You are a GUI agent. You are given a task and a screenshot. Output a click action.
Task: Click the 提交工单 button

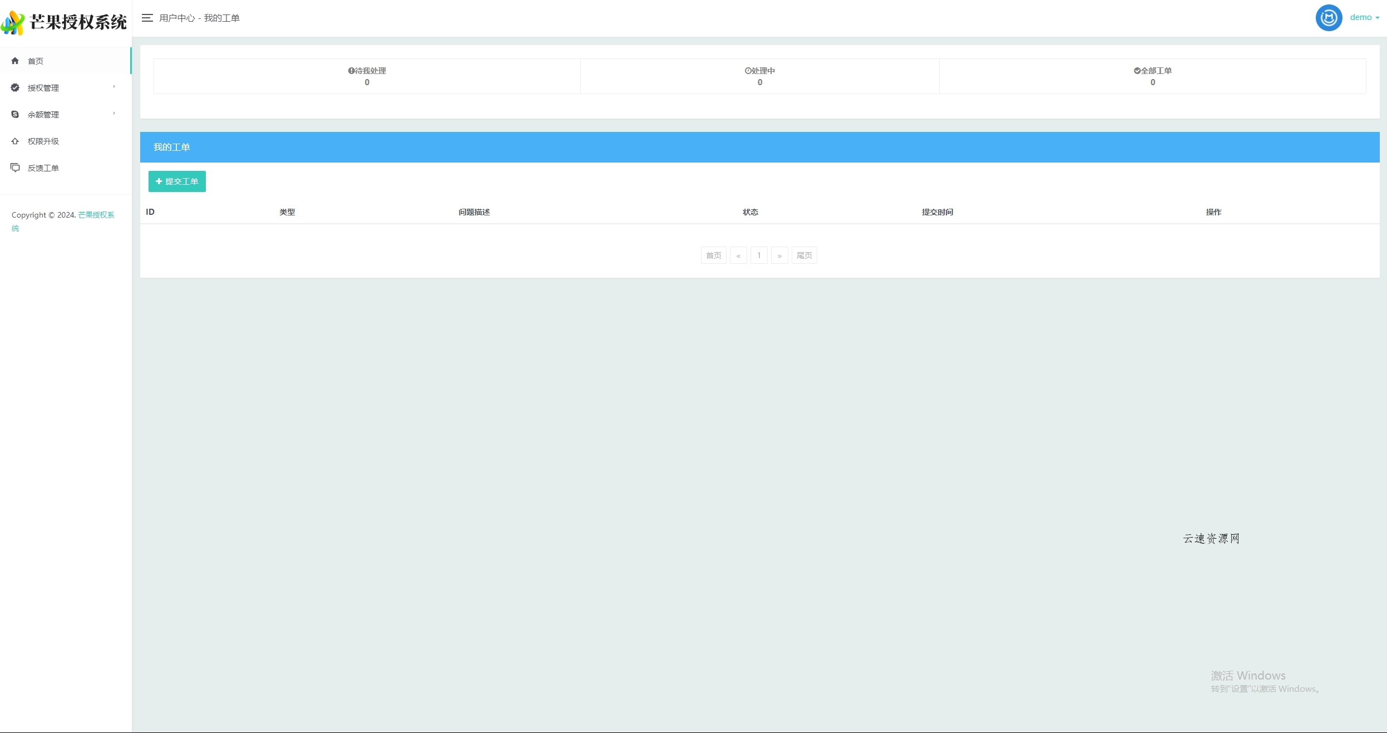tap(177, 181)
